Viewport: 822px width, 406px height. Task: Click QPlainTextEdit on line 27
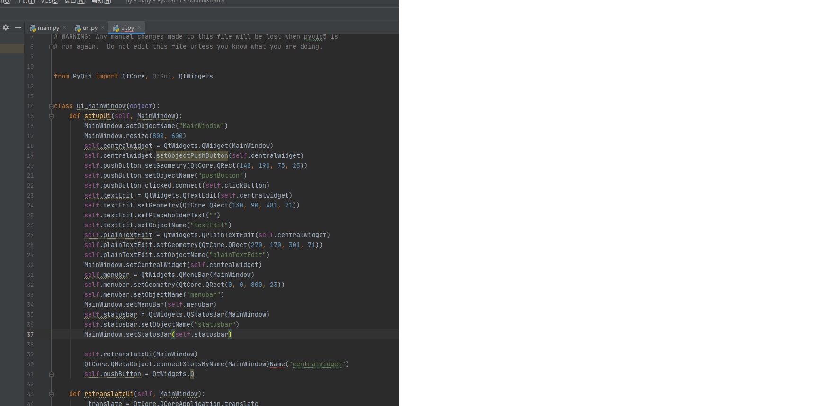pos(228,235)
